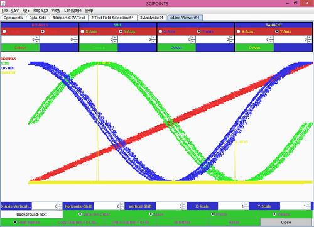Viewport: 314px width, 227px height.
Task: Increase the X-Scale spinner value
Action: (246, 204)
